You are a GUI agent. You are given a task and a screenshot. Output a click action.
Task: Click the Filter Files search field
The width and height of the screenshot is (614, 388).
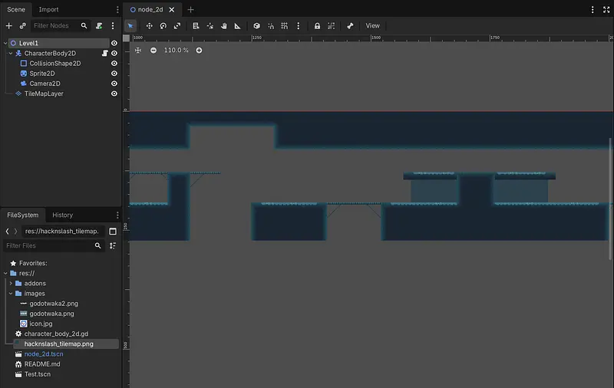click(48, 246)
